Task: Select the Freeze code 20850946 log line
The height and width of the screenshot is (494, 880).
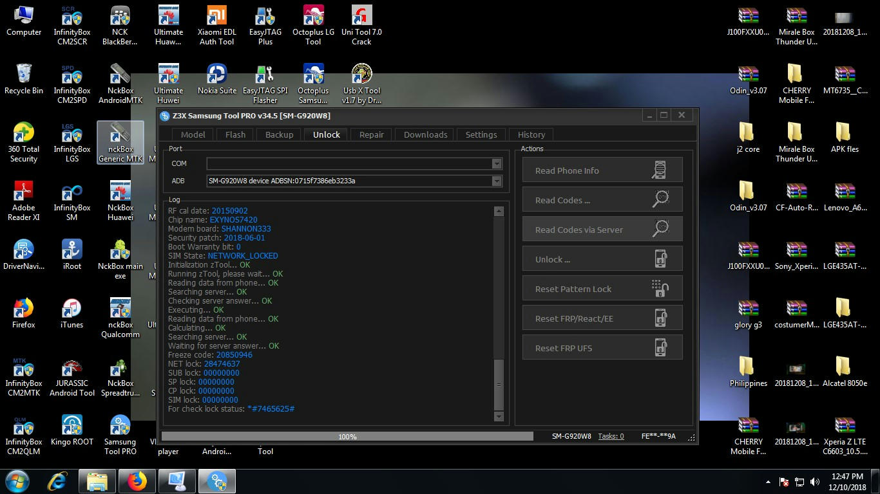Action: tap(210, 355)
